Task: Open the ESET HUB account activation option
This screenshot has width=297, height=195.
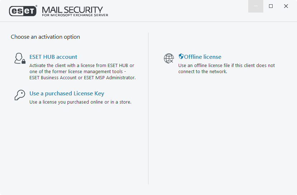Action: (53, 57)
